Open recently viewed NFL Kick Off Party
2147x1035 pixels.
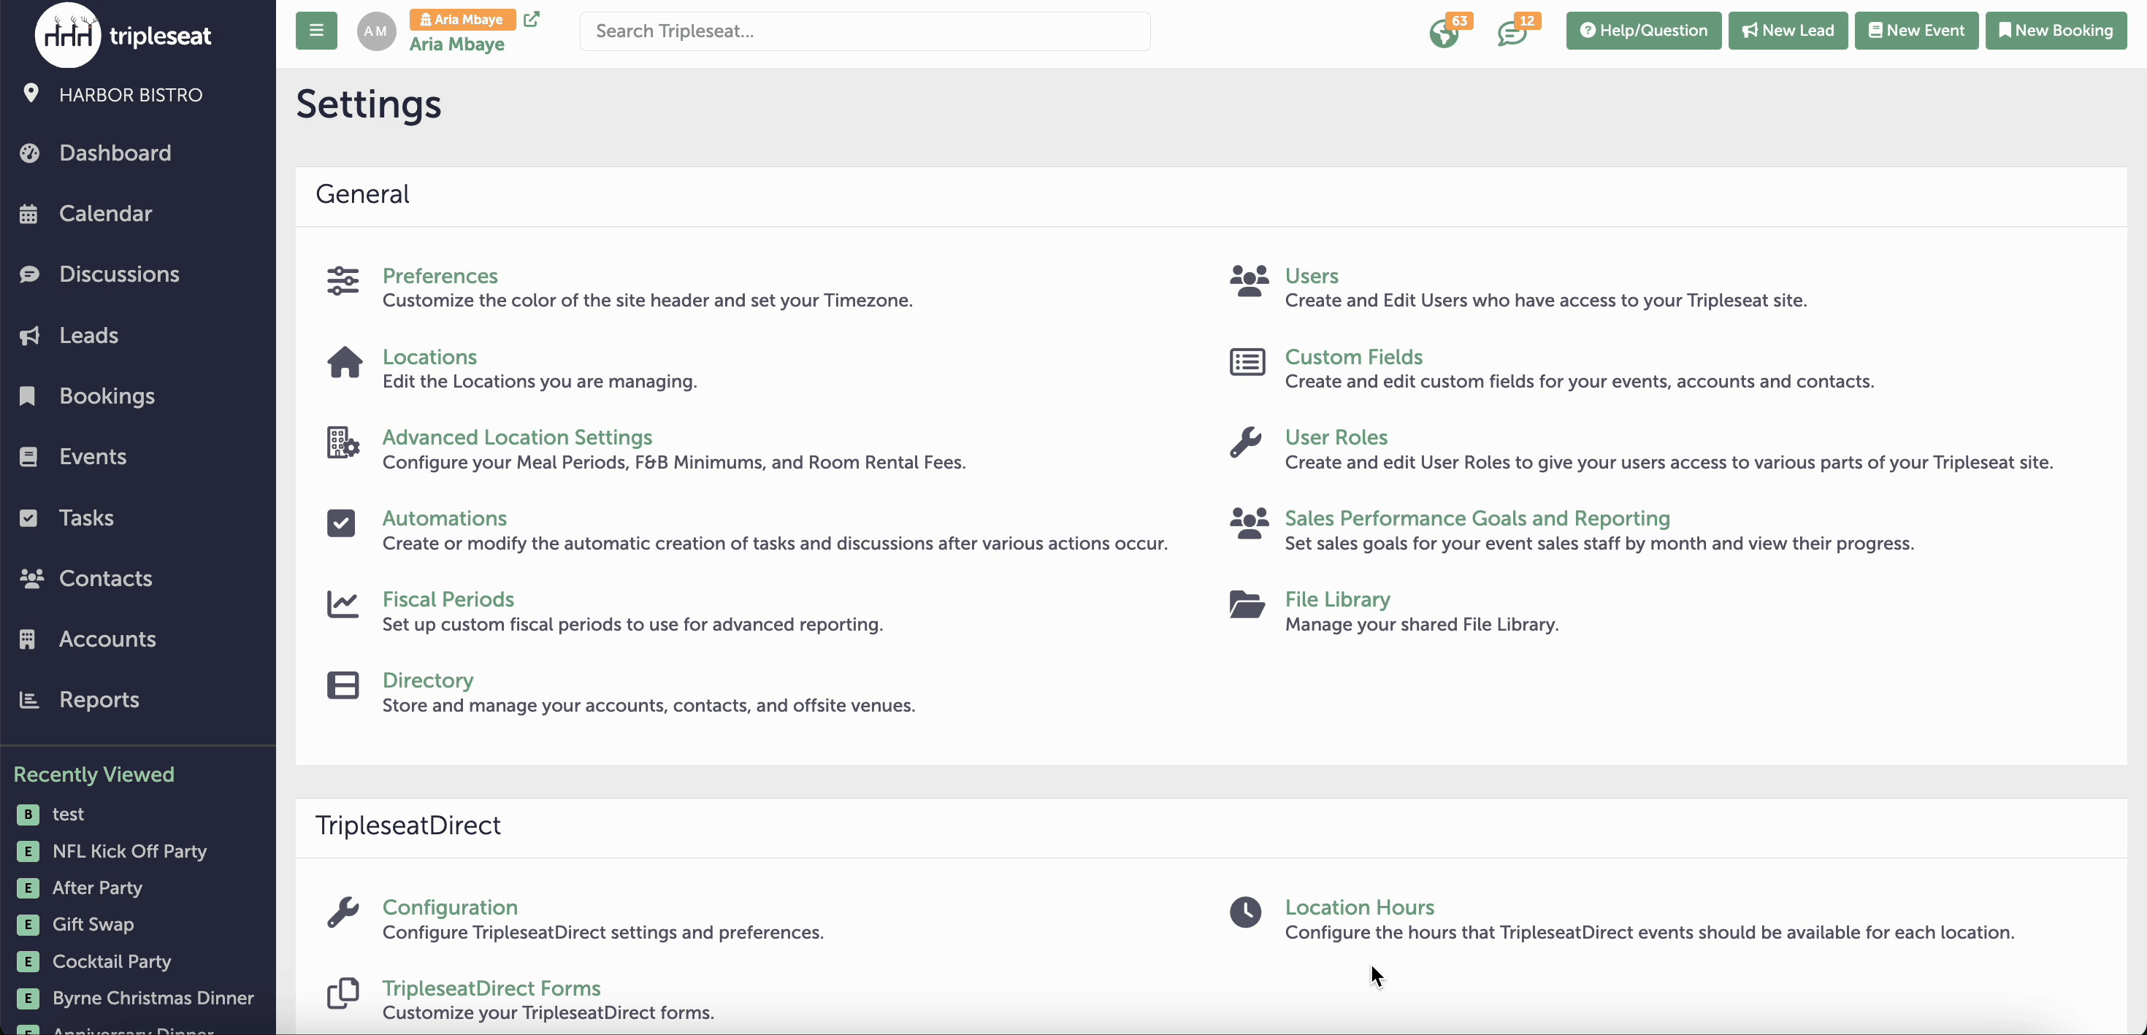tap(129, 851)
